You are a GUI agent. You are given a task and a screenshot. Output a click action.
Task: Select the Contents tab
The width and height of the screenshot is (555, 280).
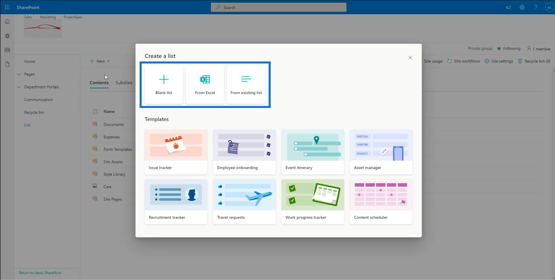pos(99,83)
